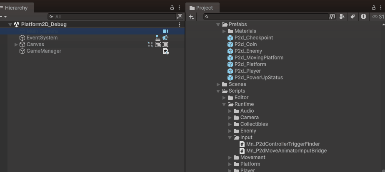Switch to the Project tab
Screen dimensions: 385x172
(x=202, y=7)
